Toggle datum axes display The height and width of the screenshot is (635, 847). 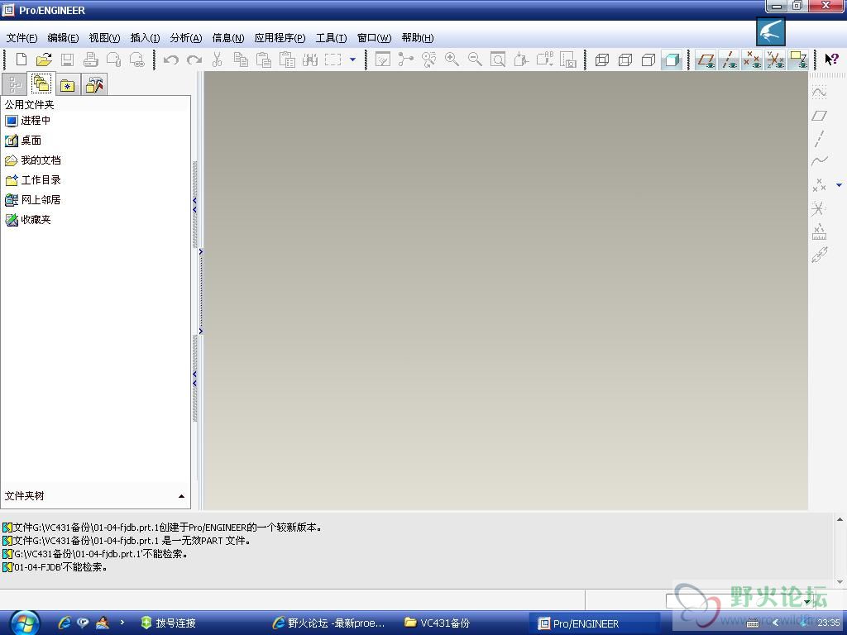[x=729, y=60]
